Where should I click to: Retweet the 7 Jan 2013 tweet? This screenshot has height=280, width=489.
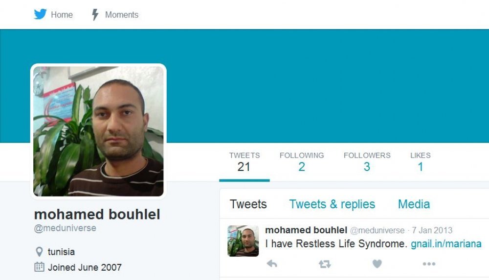click(x=325, y=264)
